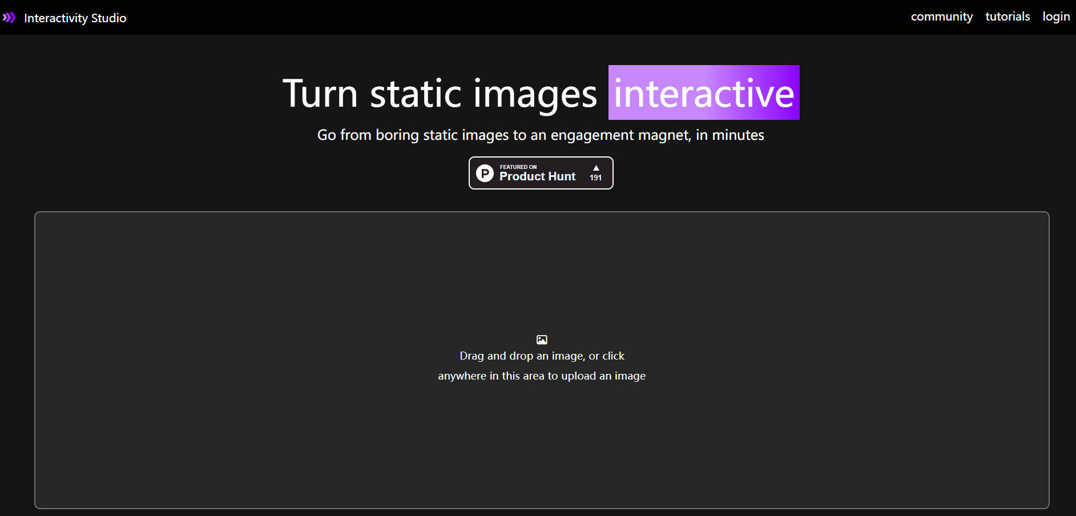Click the purple double-chevron logo icon

pos(10,17)
